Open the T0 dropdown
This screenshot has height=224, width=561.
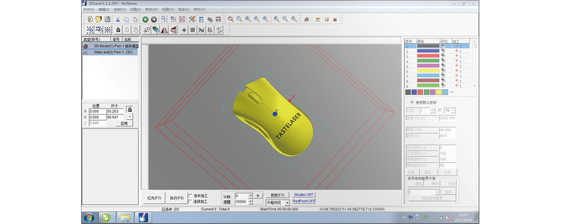point(453,111)
